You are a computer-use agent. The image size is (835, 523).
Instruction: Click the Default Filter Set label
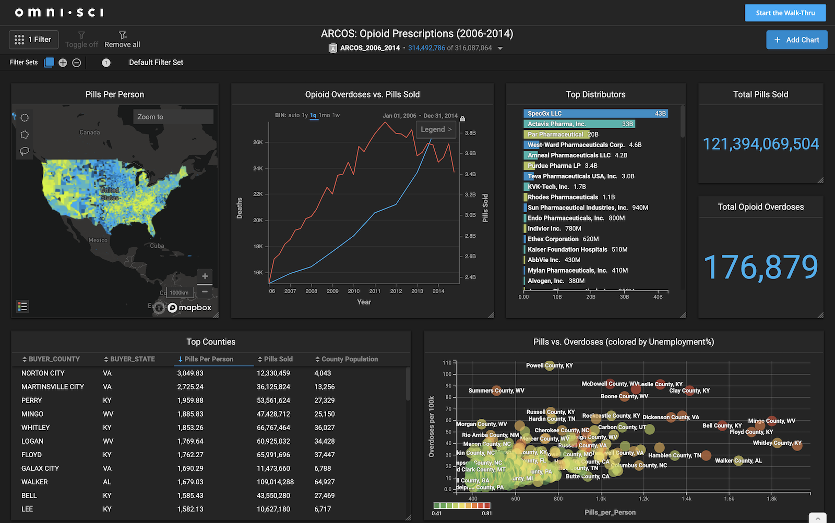pyautogui.click(x=156, y=63)
